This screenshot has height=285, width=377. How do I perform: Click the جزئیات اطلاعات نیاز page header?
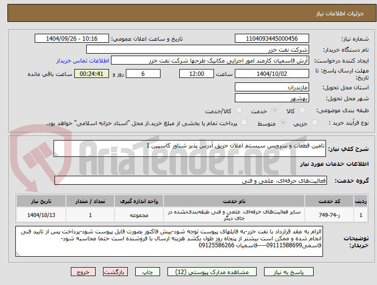click(x=340, y=13)
